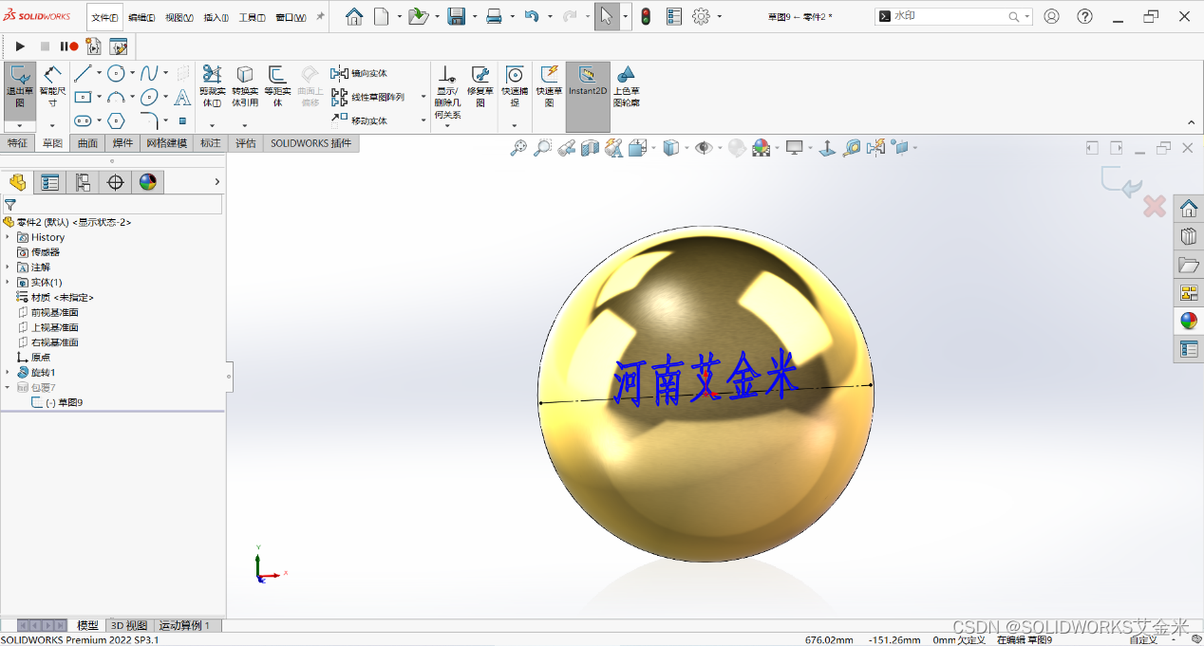The image size is (1204, 646).
Task: Click the confirm sketch corner icon
Action: coord(1120,182)
